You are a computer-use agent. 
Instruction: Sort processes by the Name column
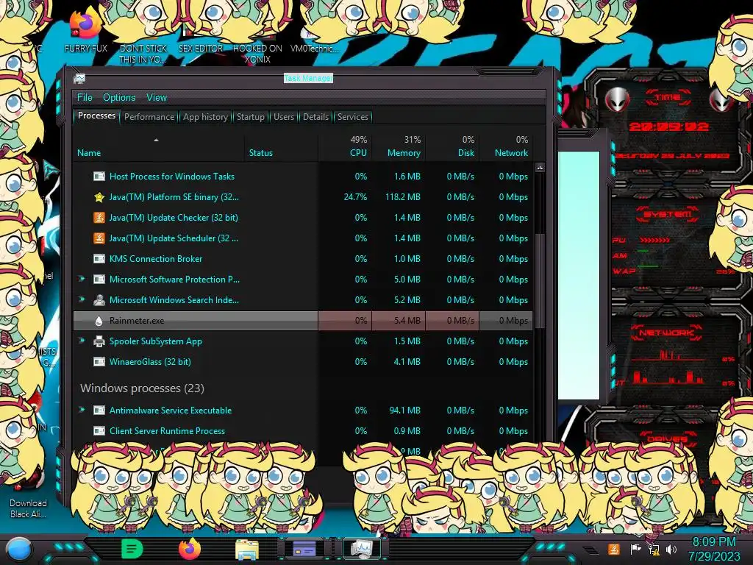coord(159,146)
